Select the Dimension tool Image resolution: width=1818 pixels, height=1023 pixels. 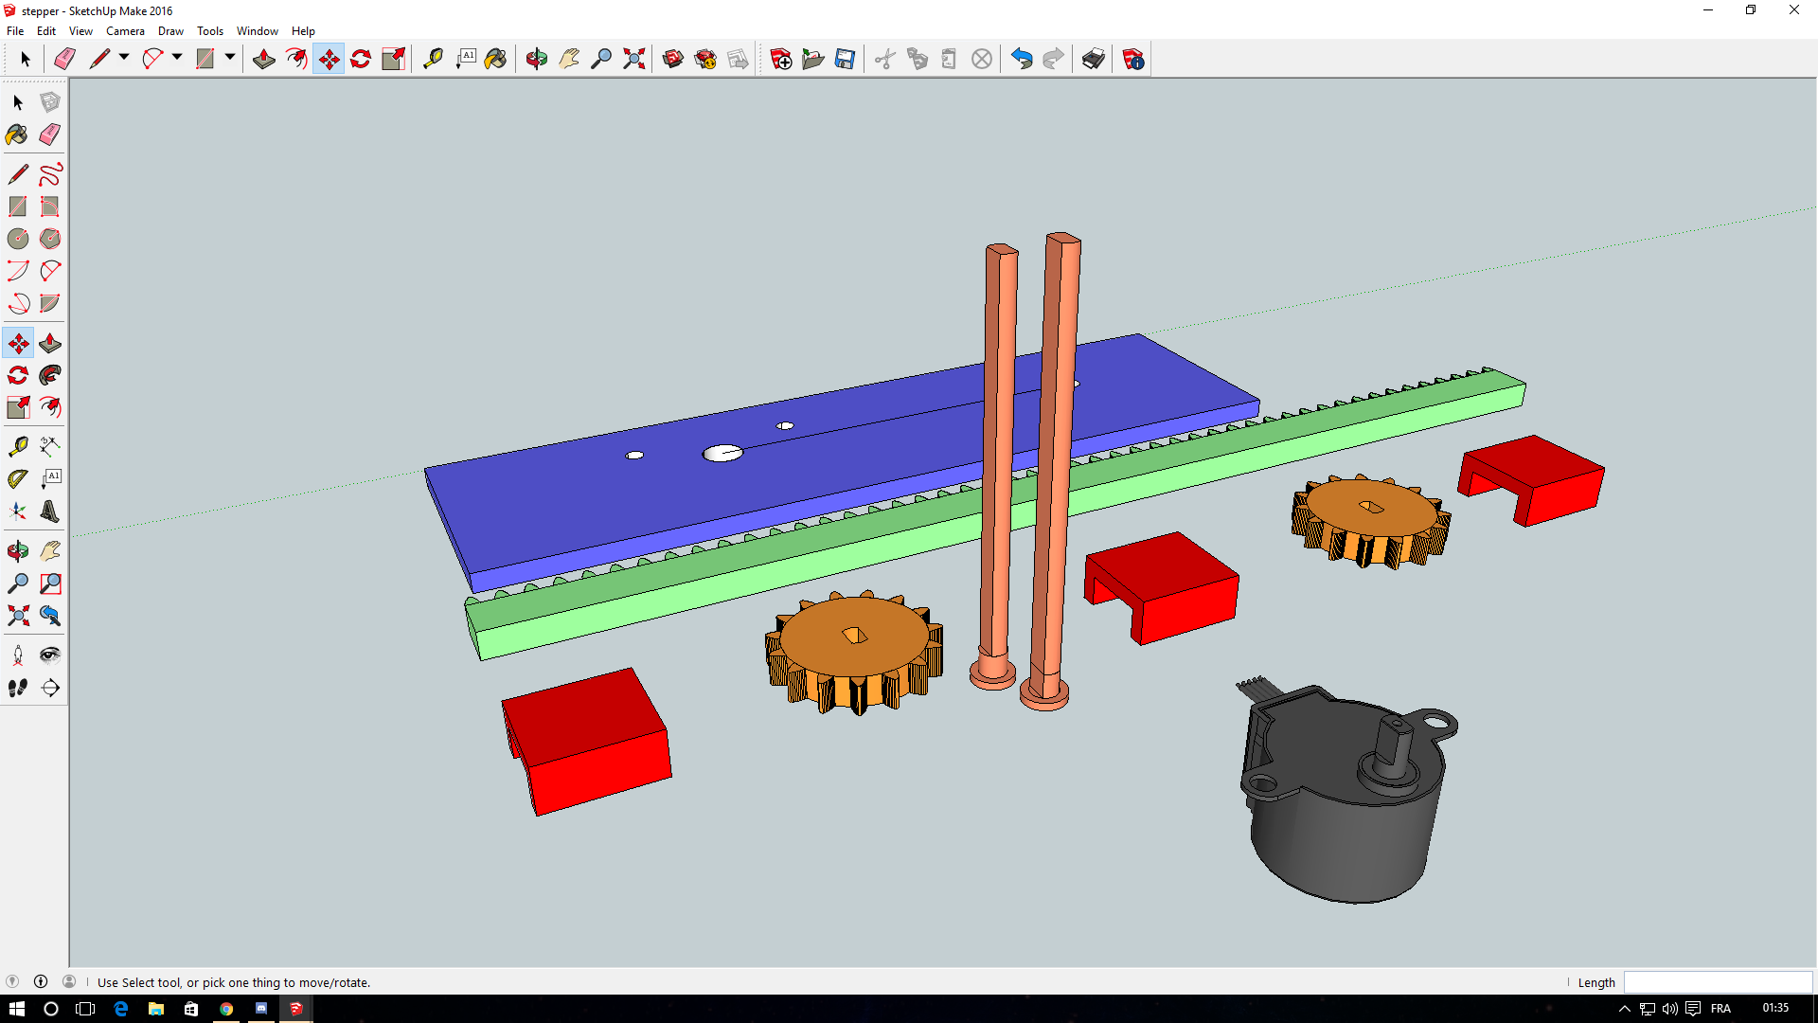(x=50, y=445)
